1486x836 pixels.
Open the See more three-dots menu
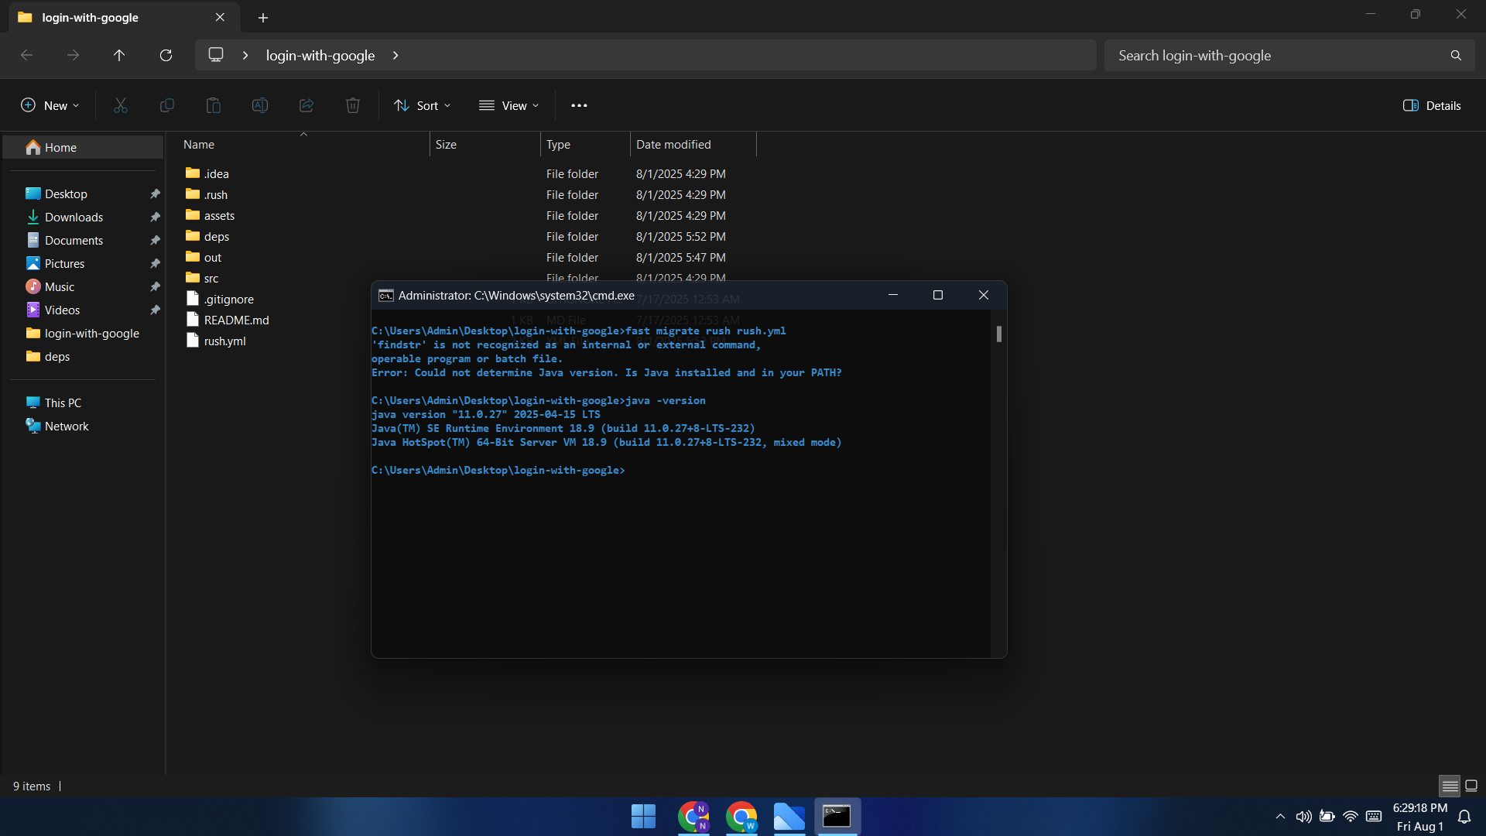click(579, 105)
